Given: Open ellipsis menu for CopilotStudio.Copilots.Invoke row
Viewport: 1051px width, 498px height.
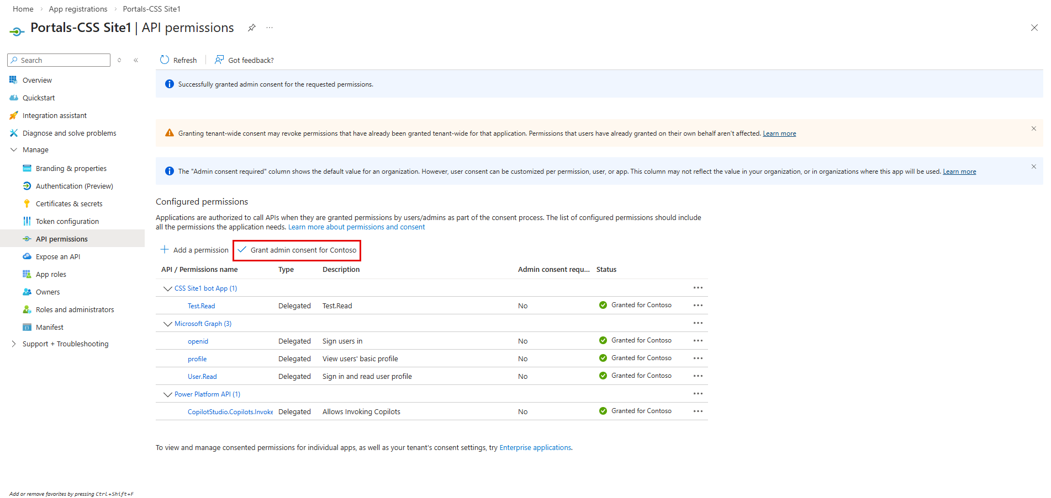Looking at the screenshot, I should click(698, 411).
